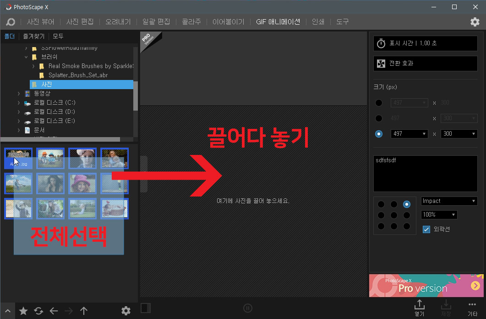The height and width of the screenshot is (319, 486).
Task: Go up one folder with up arrow
Action: 84,311
